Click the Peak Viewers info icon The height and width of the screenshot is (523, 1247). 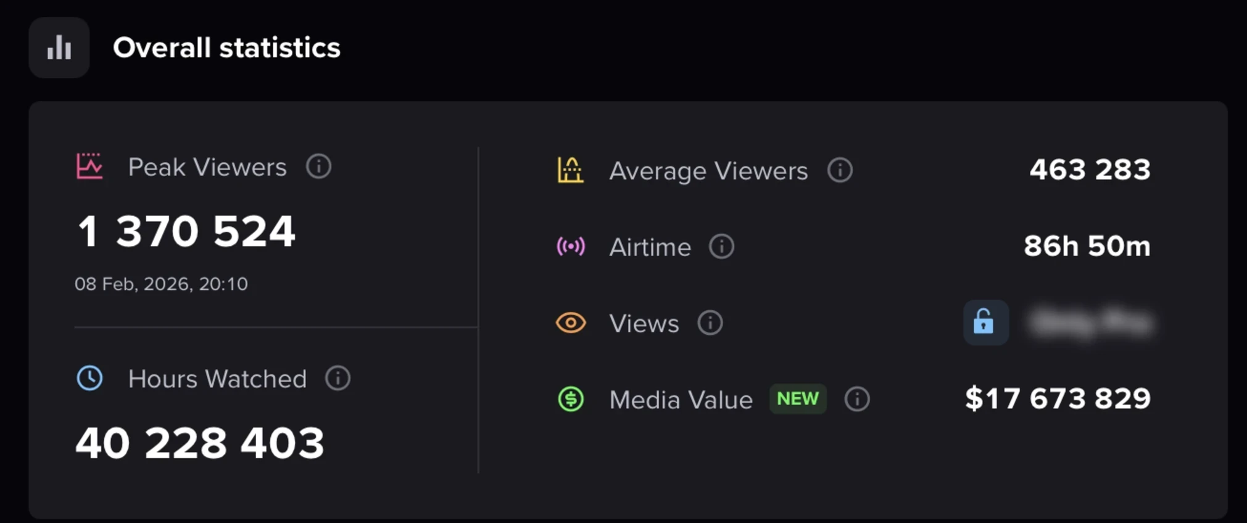319,167
